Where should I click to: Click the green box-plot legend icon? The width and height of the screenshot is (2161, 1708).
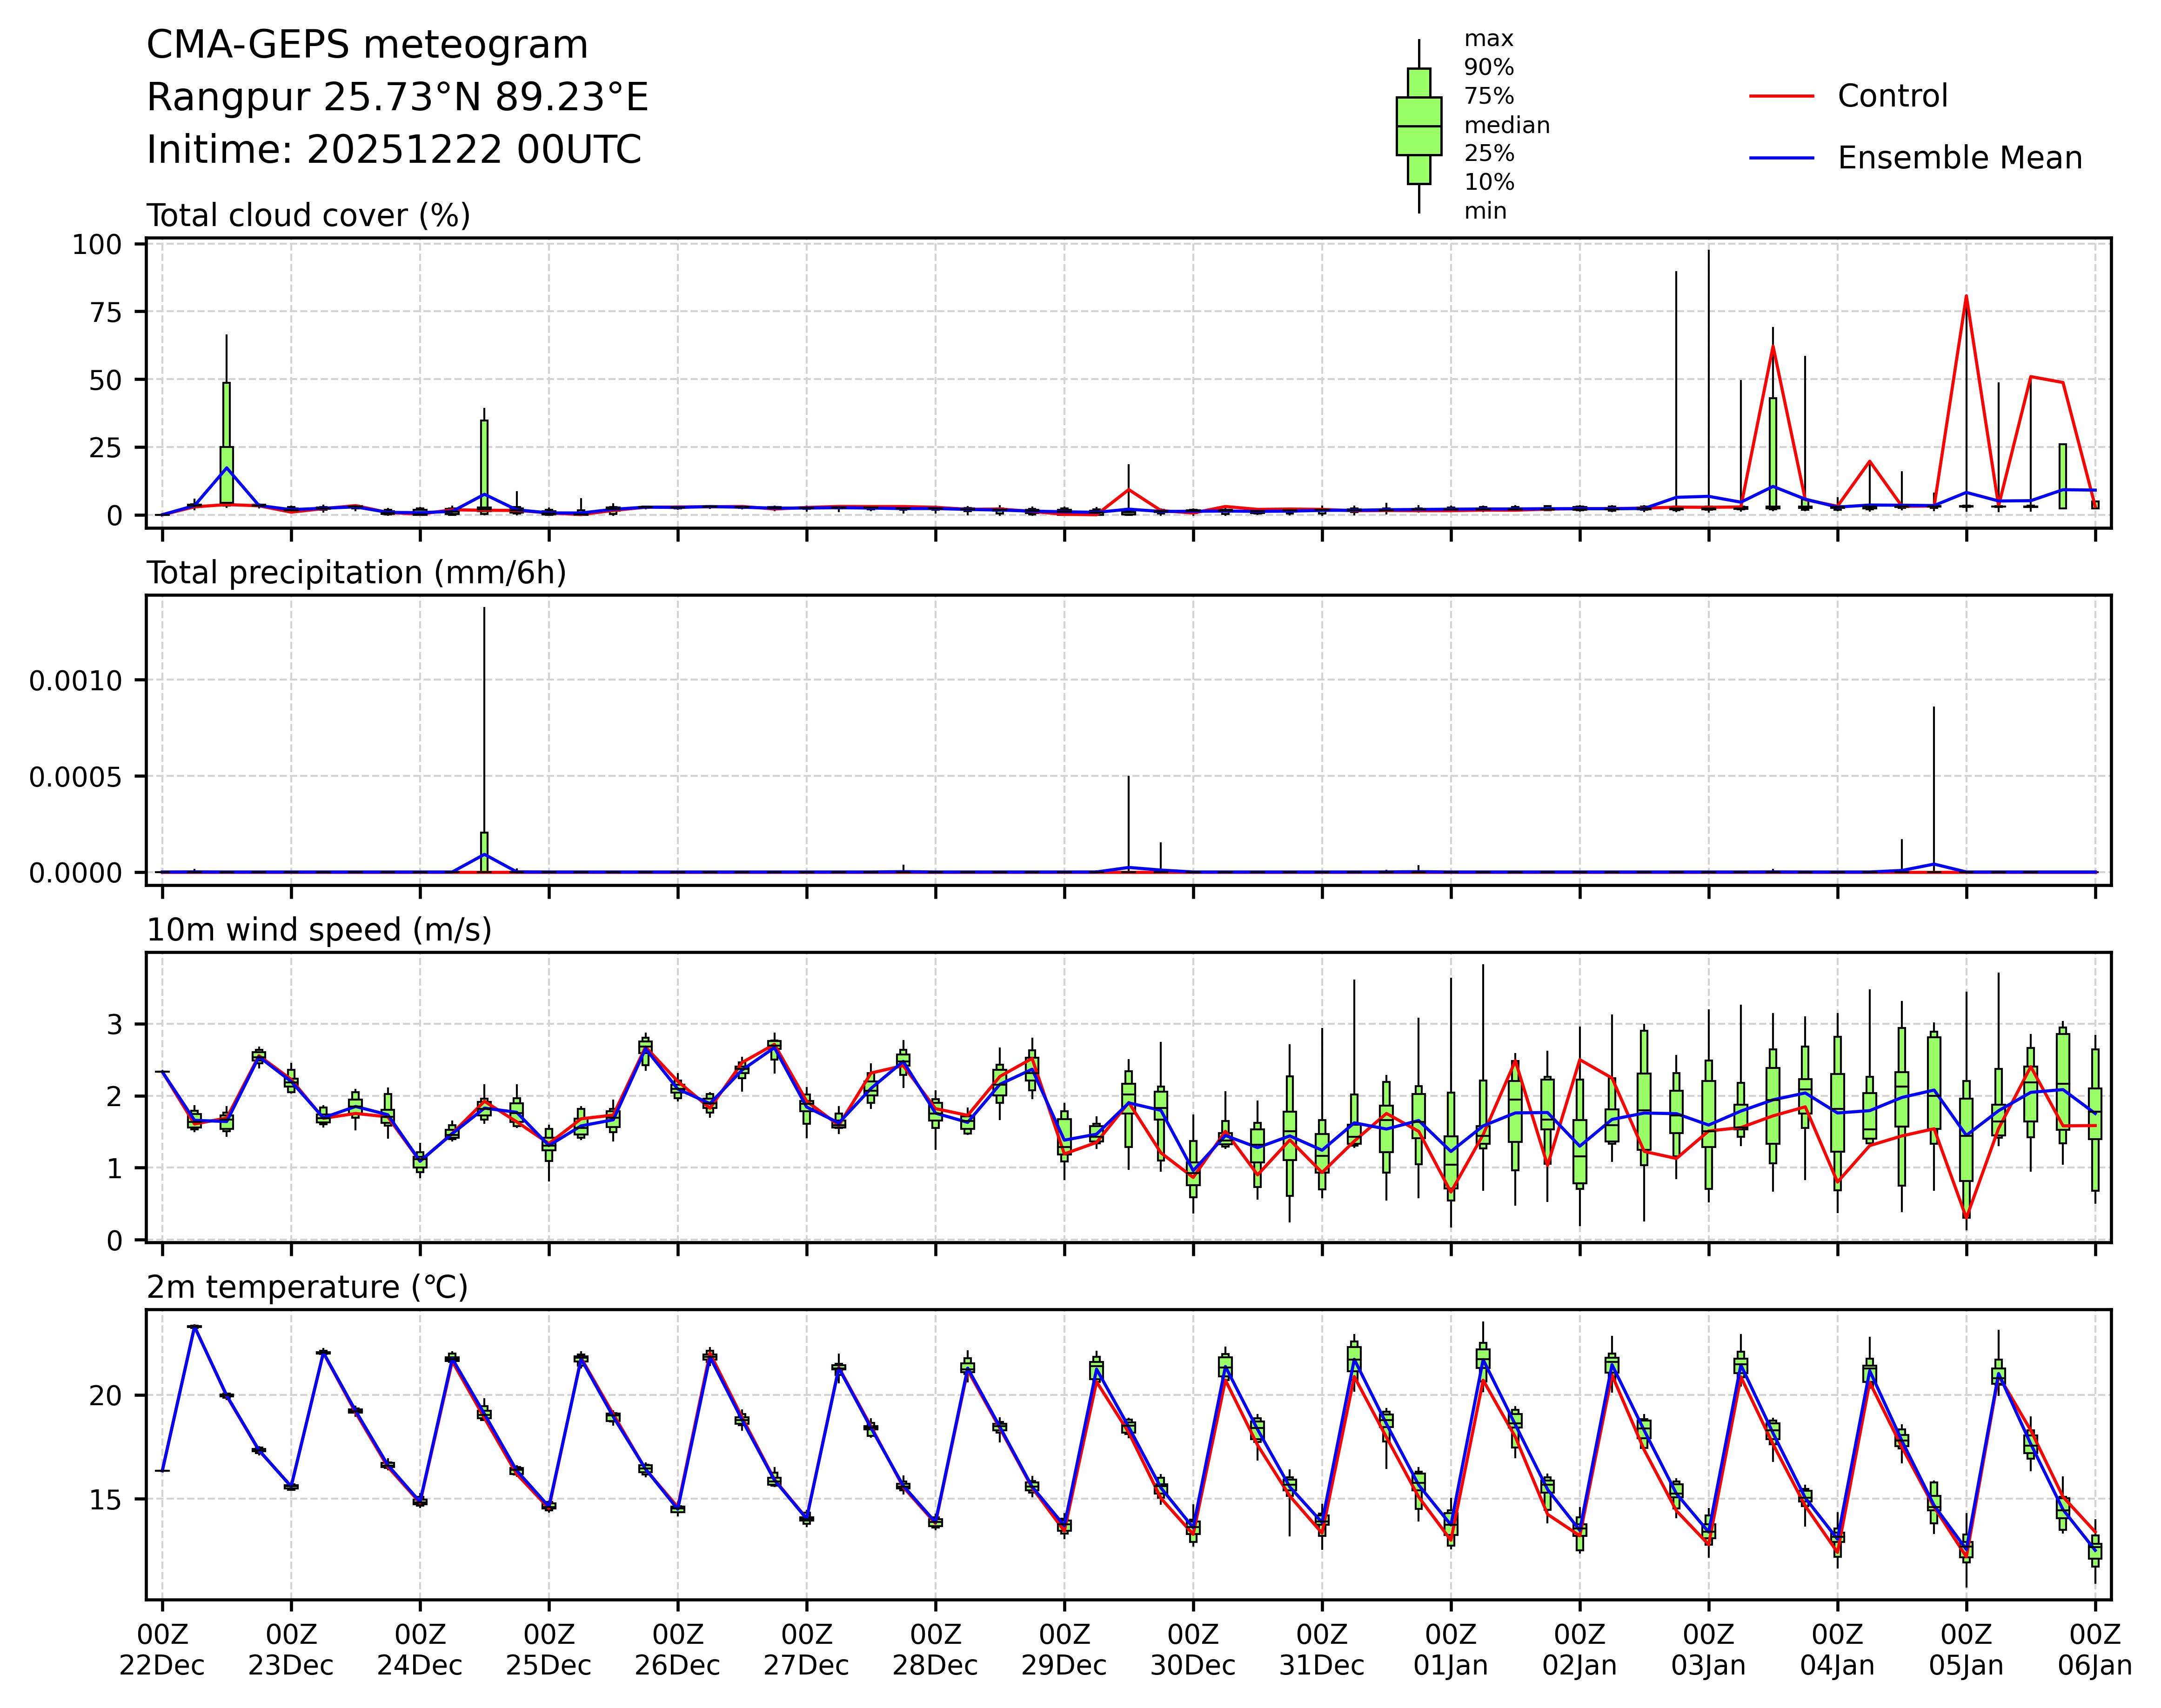[1418, 126]
